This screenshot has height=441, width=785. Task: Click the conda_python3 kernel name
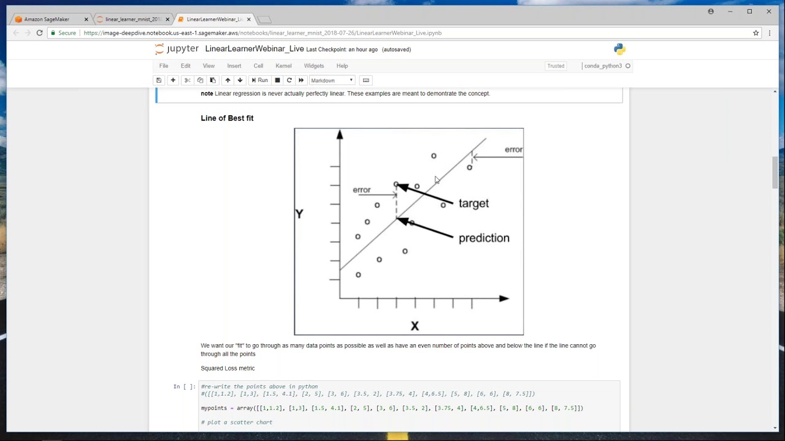coord(603,66)
